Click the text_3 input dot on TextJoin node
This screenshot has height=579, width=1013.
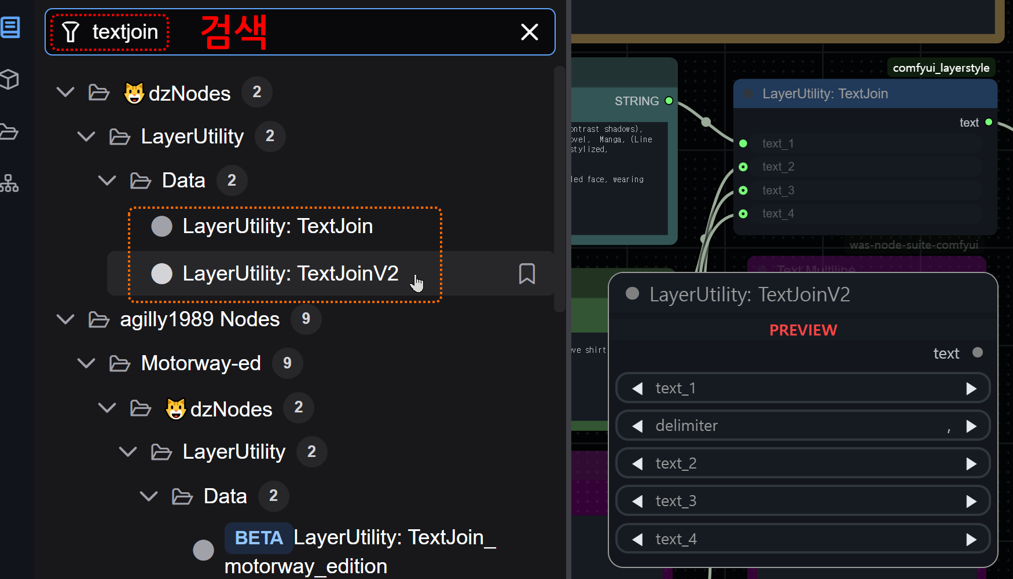743,190
